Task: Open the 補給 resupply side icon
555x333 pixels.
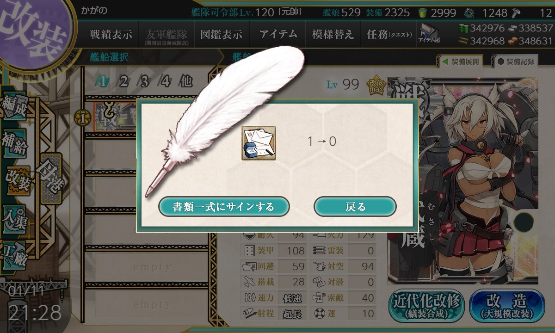Action: pyautogui.click(x=15, y=143)
